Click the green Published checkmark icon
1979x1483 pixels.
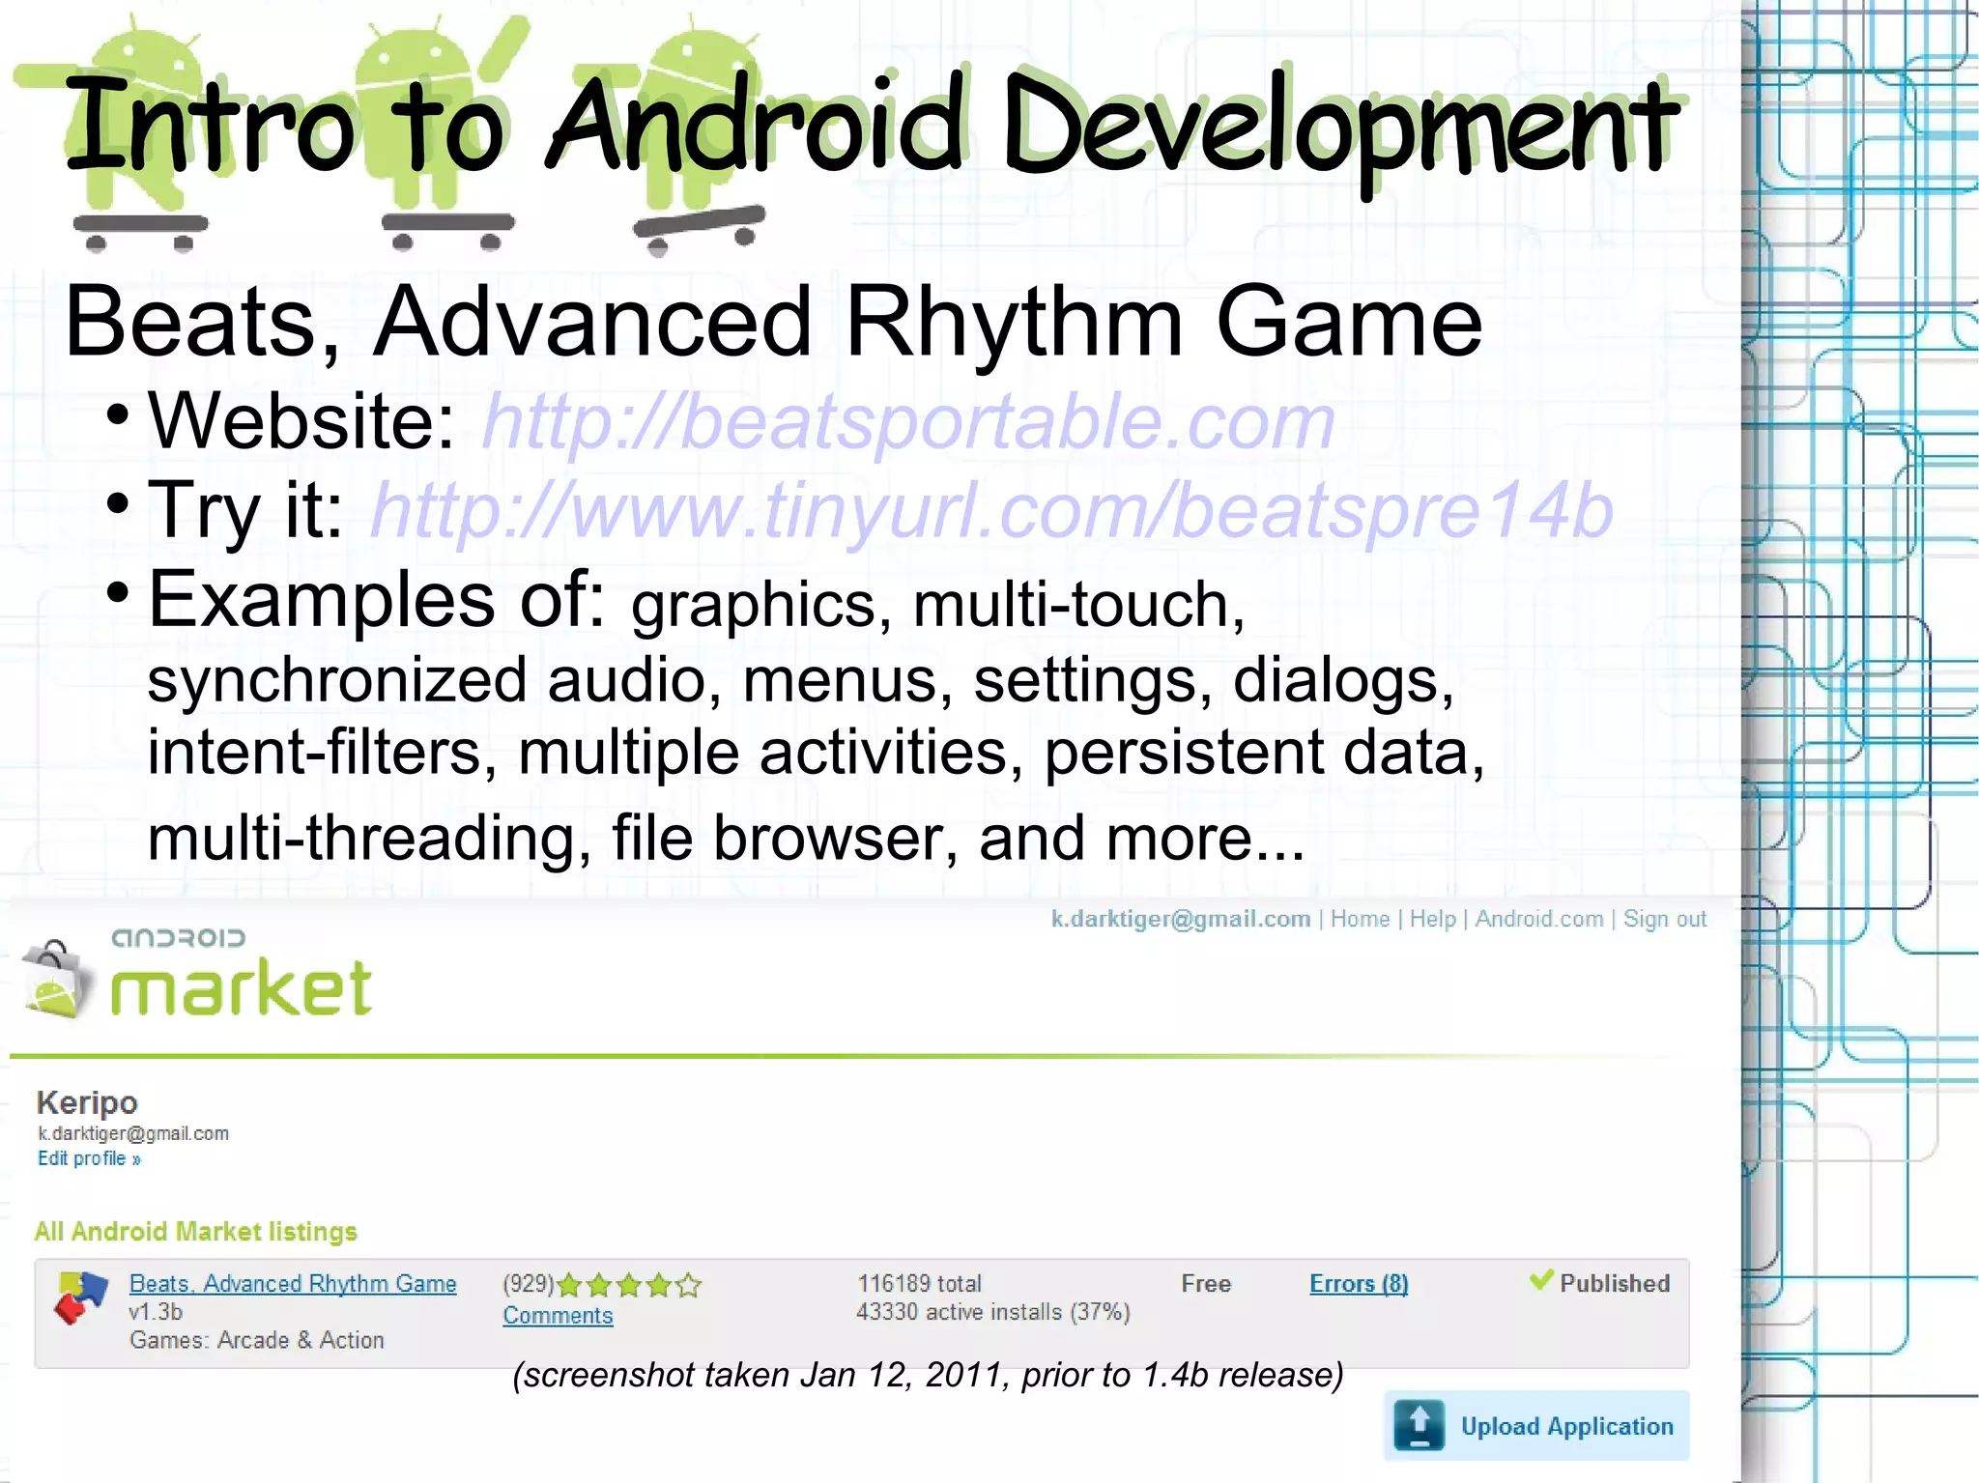[1541, 1281]
